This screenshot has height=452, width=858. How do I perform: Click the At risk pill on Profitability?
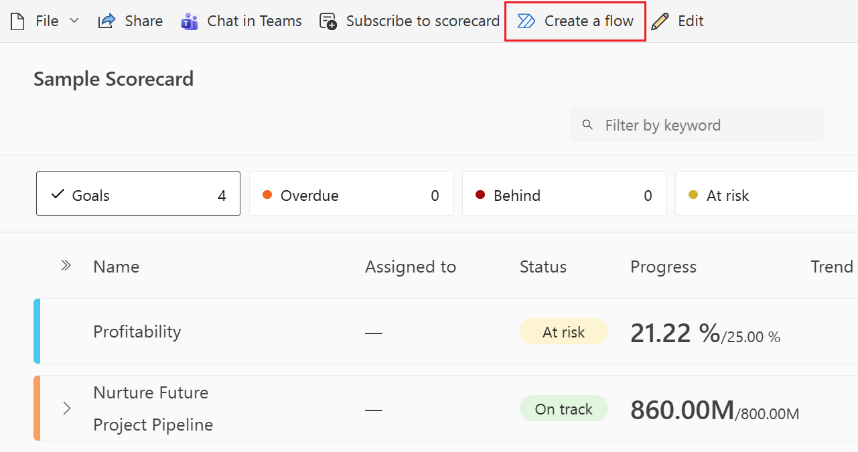click(564, 331)
